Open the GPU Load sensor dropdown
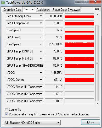 tap(41, 37)
